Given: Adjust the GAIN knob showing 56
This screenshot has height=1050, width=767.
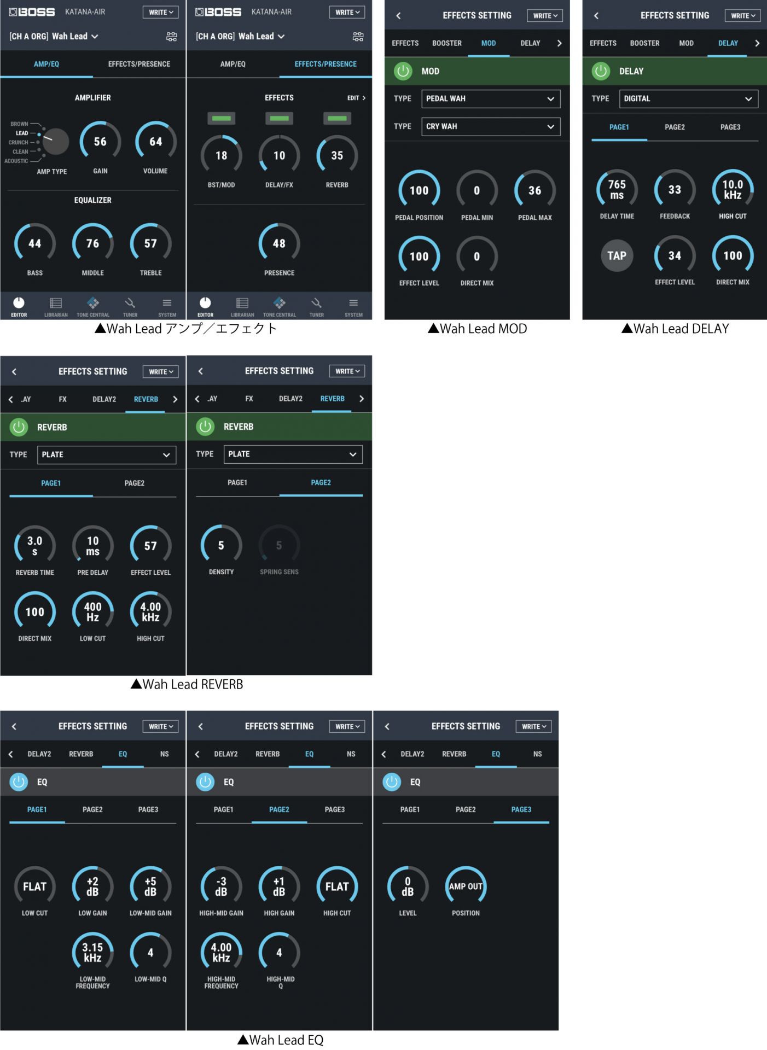Looking at the screenshot, I should pos(100,142).
